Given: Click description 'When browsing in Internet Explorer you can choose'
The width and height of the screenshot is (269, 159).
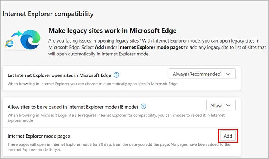Looking at the screenshot, I should point(92,84).
